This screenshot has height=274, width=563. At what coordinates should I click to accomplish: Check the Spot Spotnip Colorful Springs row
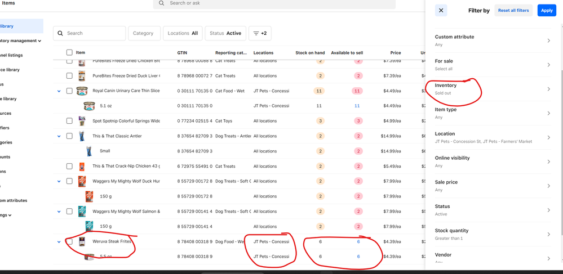click(x=69, y=121)
